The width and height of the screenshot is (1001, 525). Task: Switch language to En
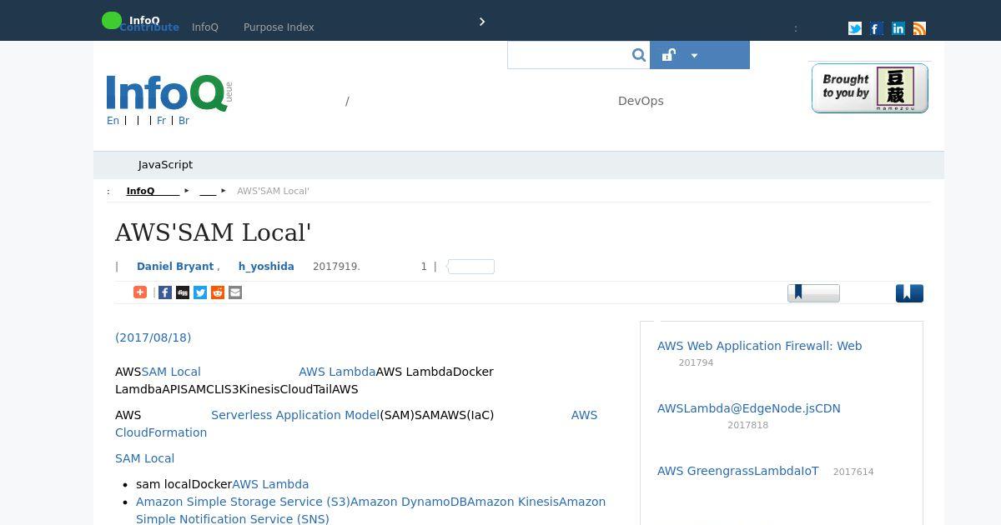pyautogui.click(x=113, y=121)
